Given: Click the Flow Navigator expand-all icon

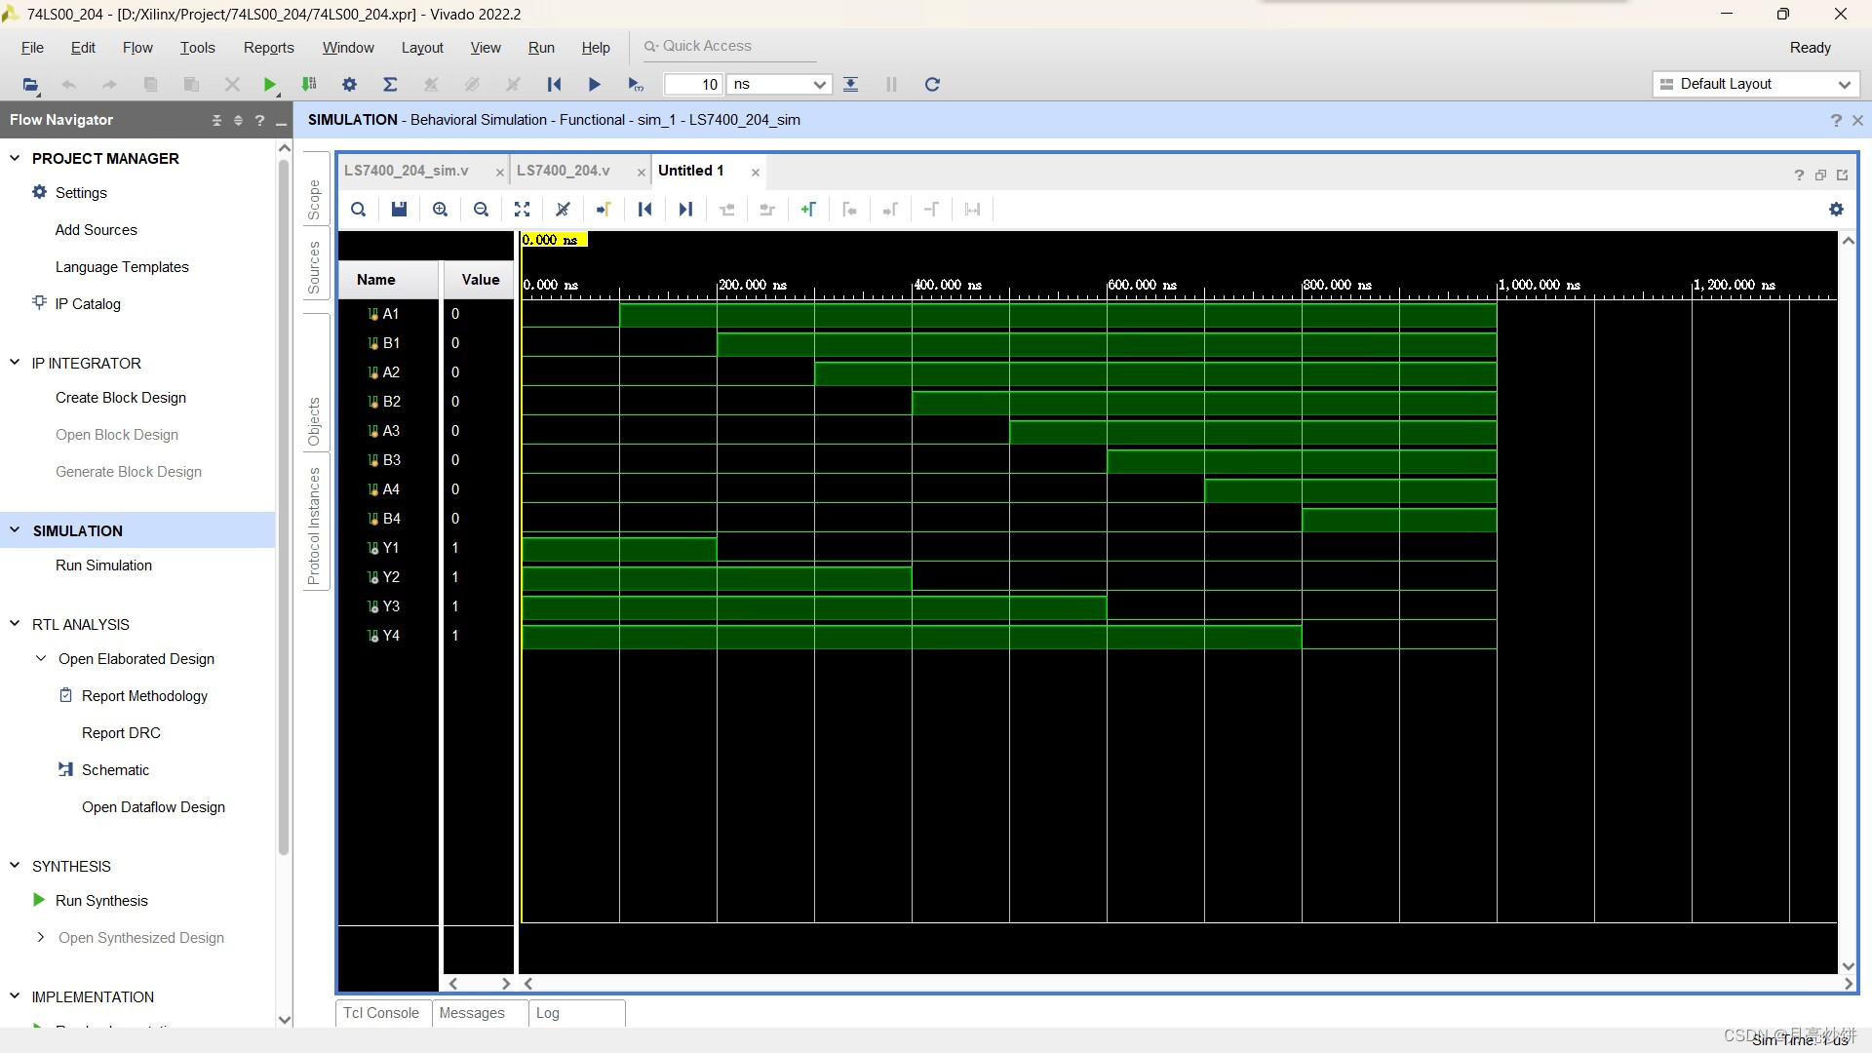Looking at the screenshot, I should point(238,120).
